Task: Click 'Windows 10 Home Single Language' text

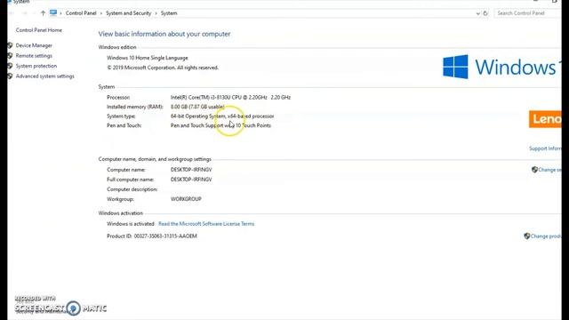Action: pyautogui.click(x=148, y=58)
